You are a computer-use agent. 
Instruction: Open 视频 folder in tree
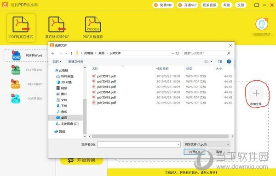pyautogui.click(x=62, y=88)
